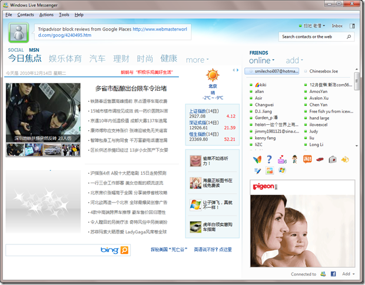
Task: Select contact 'Avalon Xu' in friends list
Action: [321, 98]
